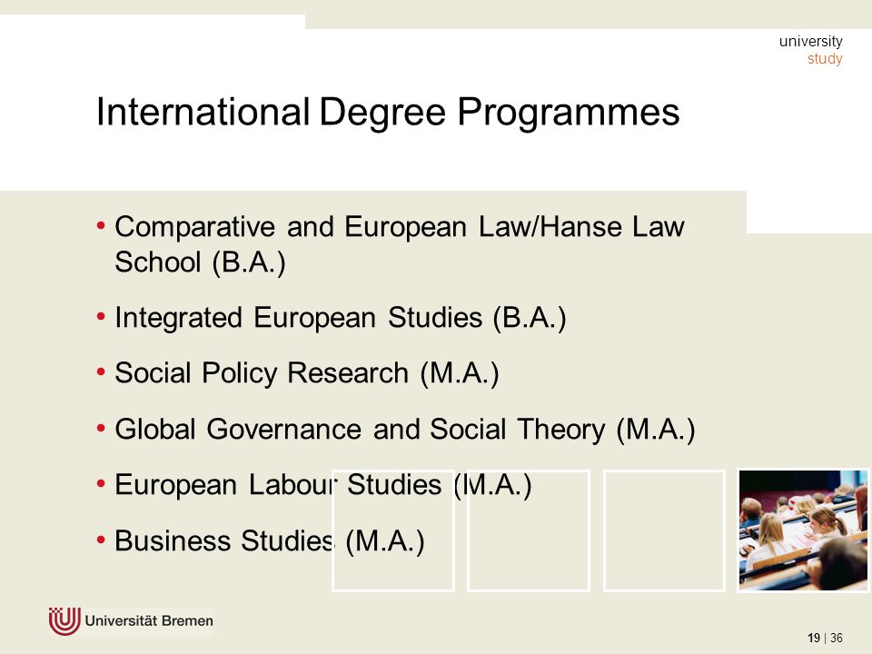Select the slide title International Degree Programmes
872x654 pixels.
[388, 113]
